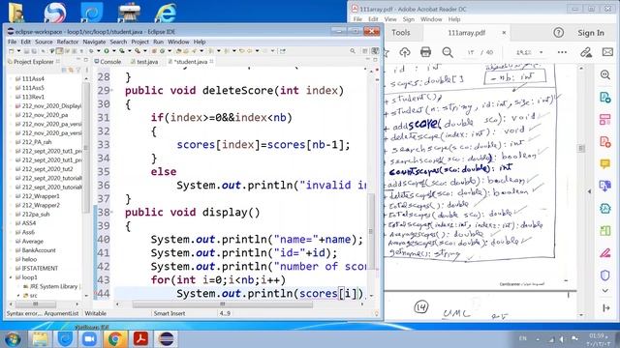Open Acrobat's more tools ellipsis
The image size is (620, 348).
(x=562, y=52)
